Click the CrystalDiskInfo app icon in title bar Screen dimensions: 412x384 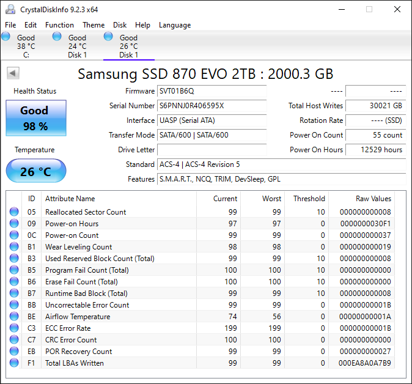(x=10, y=9)
